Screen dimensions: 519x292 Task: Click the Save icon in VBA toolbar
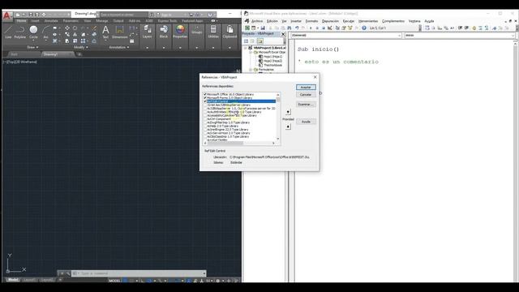tap(263, 28)
